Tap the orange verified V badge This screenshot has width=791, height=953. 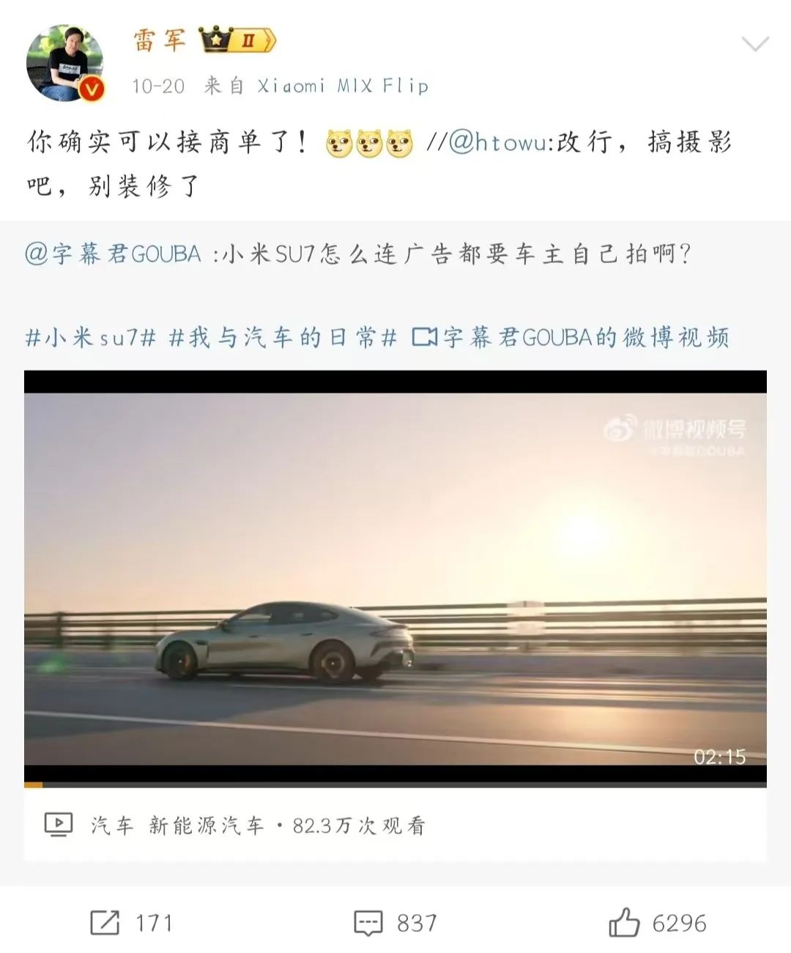[x=92, y=89]
